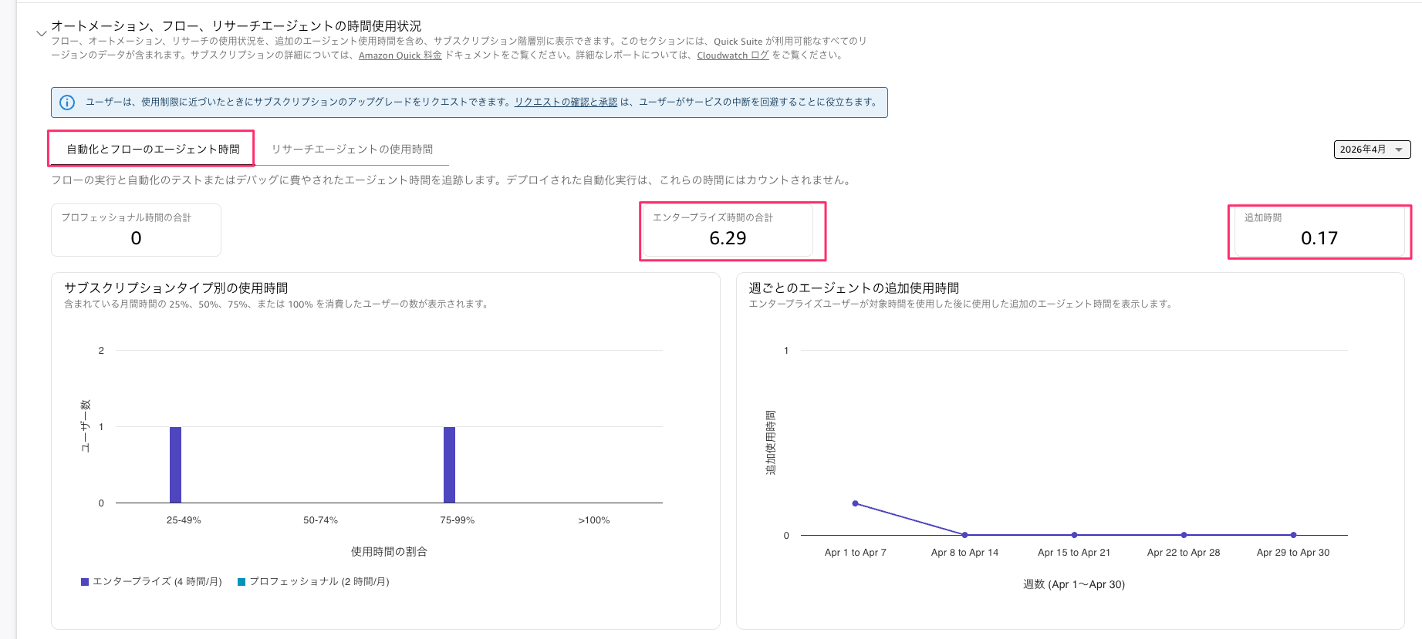Switch to リサーチエージェントの使用時間 tab
Image resolution: width=1422 pixels, height=639 pixels.
[x=352, y=149]
